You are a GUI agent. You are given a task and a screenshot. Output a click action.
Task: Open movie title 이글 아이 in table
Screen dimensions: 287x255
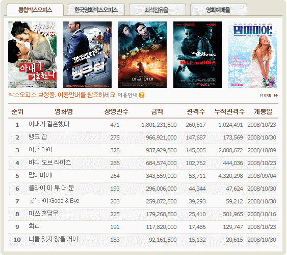(x=41, y=150)
